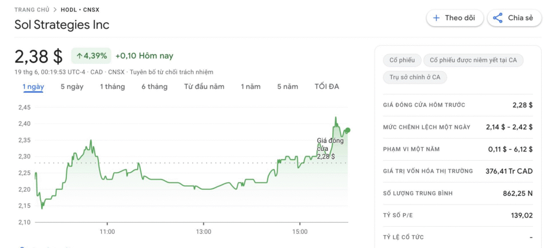This screenshot has height=248, width=557.
Task: Click the 15:00 time axis label
Action: [x=300, y=233]
